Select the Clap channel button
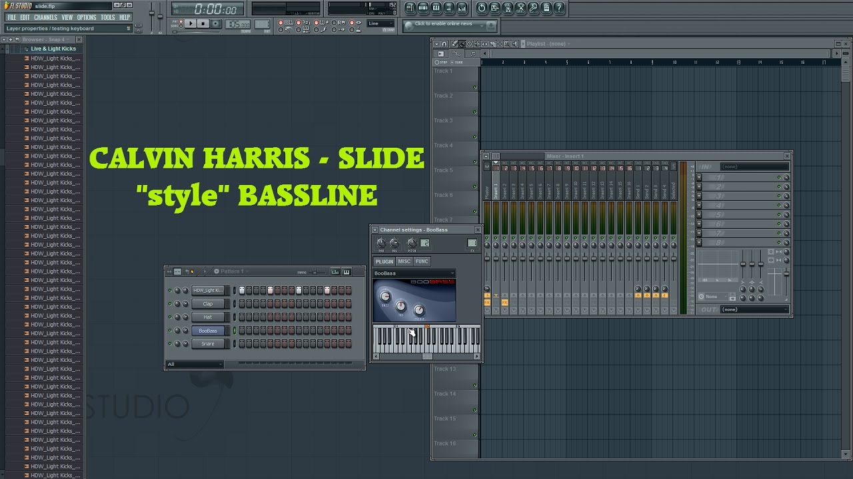 [x=208, y=303]
